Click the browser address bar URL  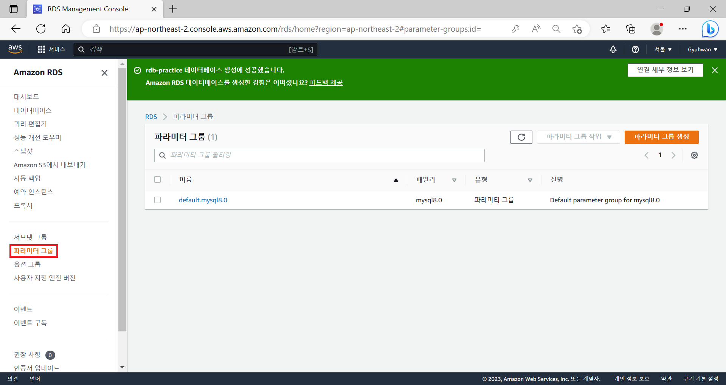coord(295,29)
